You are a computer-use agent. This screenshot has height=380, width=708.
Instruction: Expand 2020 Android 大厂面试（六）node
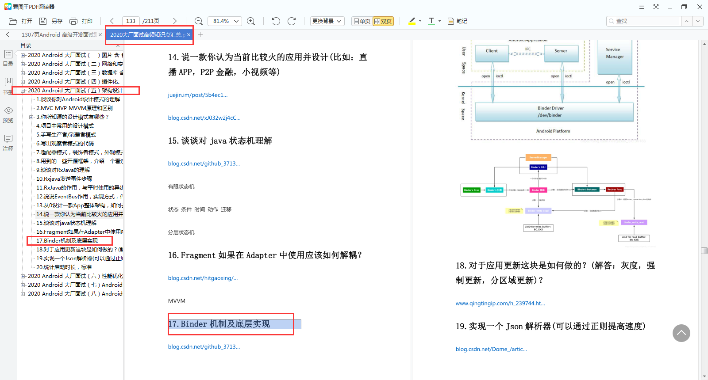click(x=23, y=276)
